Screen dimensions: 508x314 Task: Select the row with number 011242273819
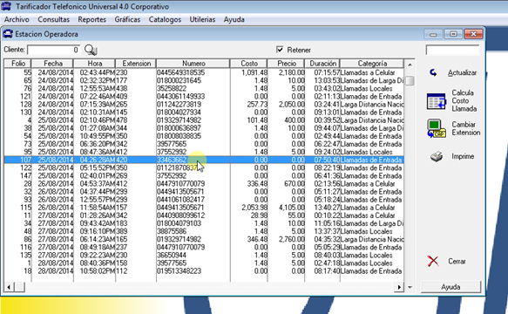(x=204, y=104)
